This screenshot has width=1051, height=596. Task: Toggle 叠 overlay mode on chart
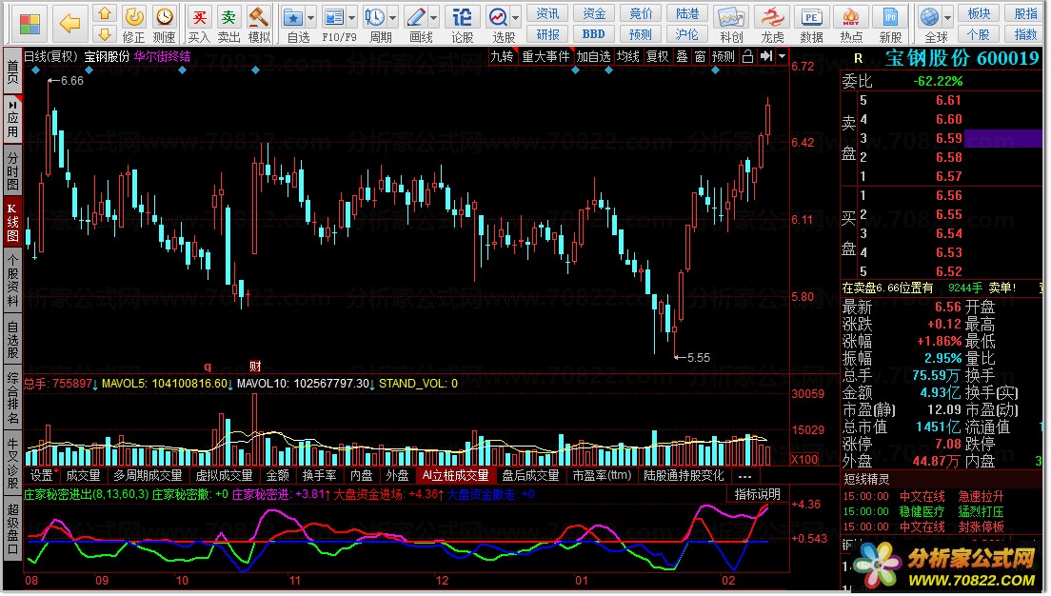pos(682,57)
